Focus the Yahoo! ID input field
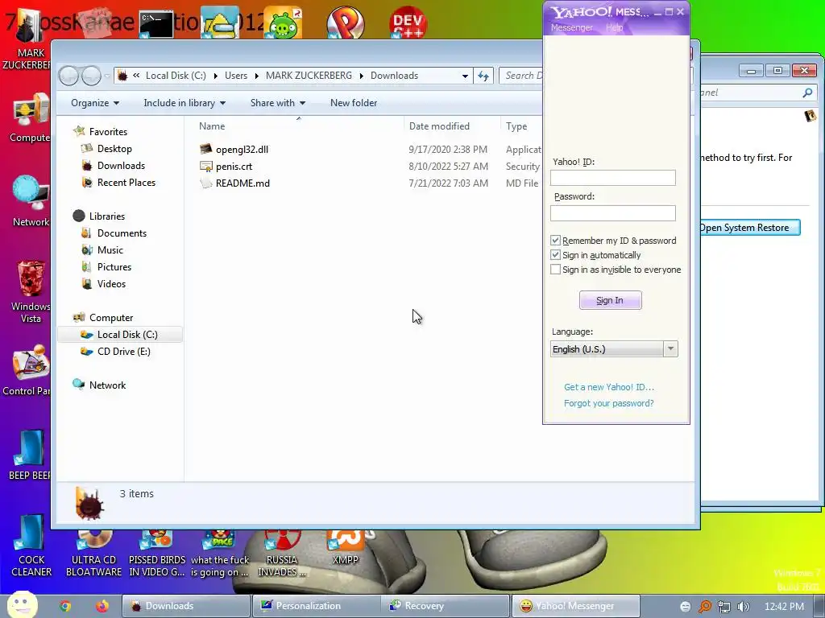825x618 pixels. pyautogui.click(x=613, y=178)
